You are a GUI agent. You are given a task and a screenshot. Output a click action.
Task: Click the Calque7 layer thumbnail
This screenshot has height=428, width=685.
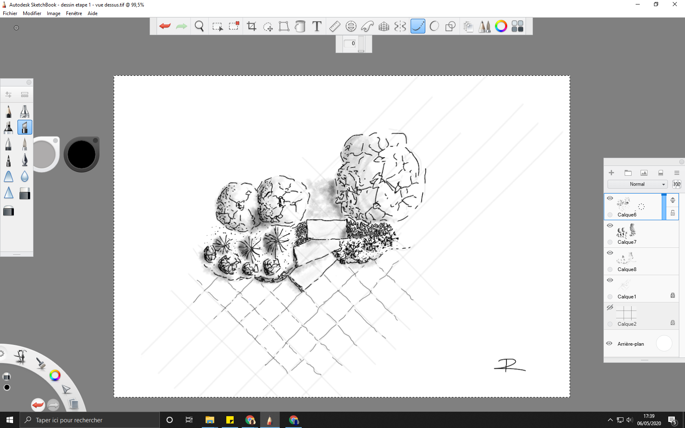[627, 231]
